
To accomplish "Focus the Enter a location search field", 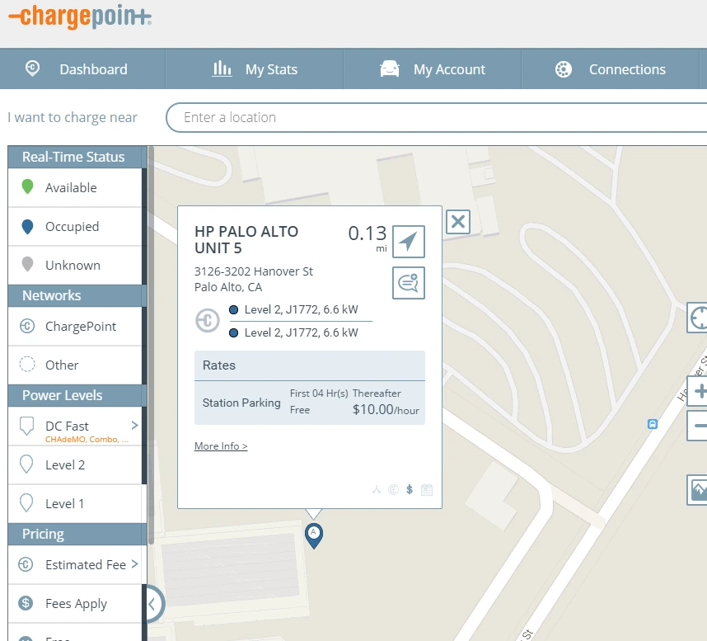I will point(436,117).
